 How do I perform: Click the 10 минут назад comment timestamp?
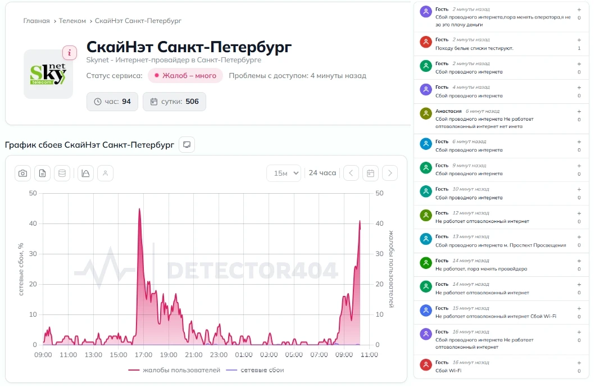click(470, 189)
